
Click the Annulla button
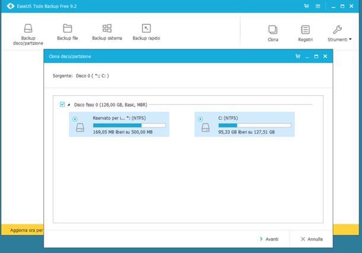pyautogui.click(x=312, y=239)
